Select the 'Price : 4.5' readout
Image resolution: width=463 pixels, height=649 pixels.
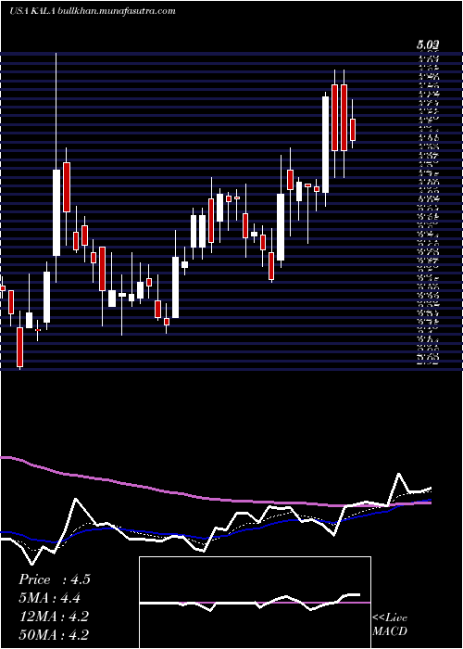pyautogui.click(x=54, y=579)
